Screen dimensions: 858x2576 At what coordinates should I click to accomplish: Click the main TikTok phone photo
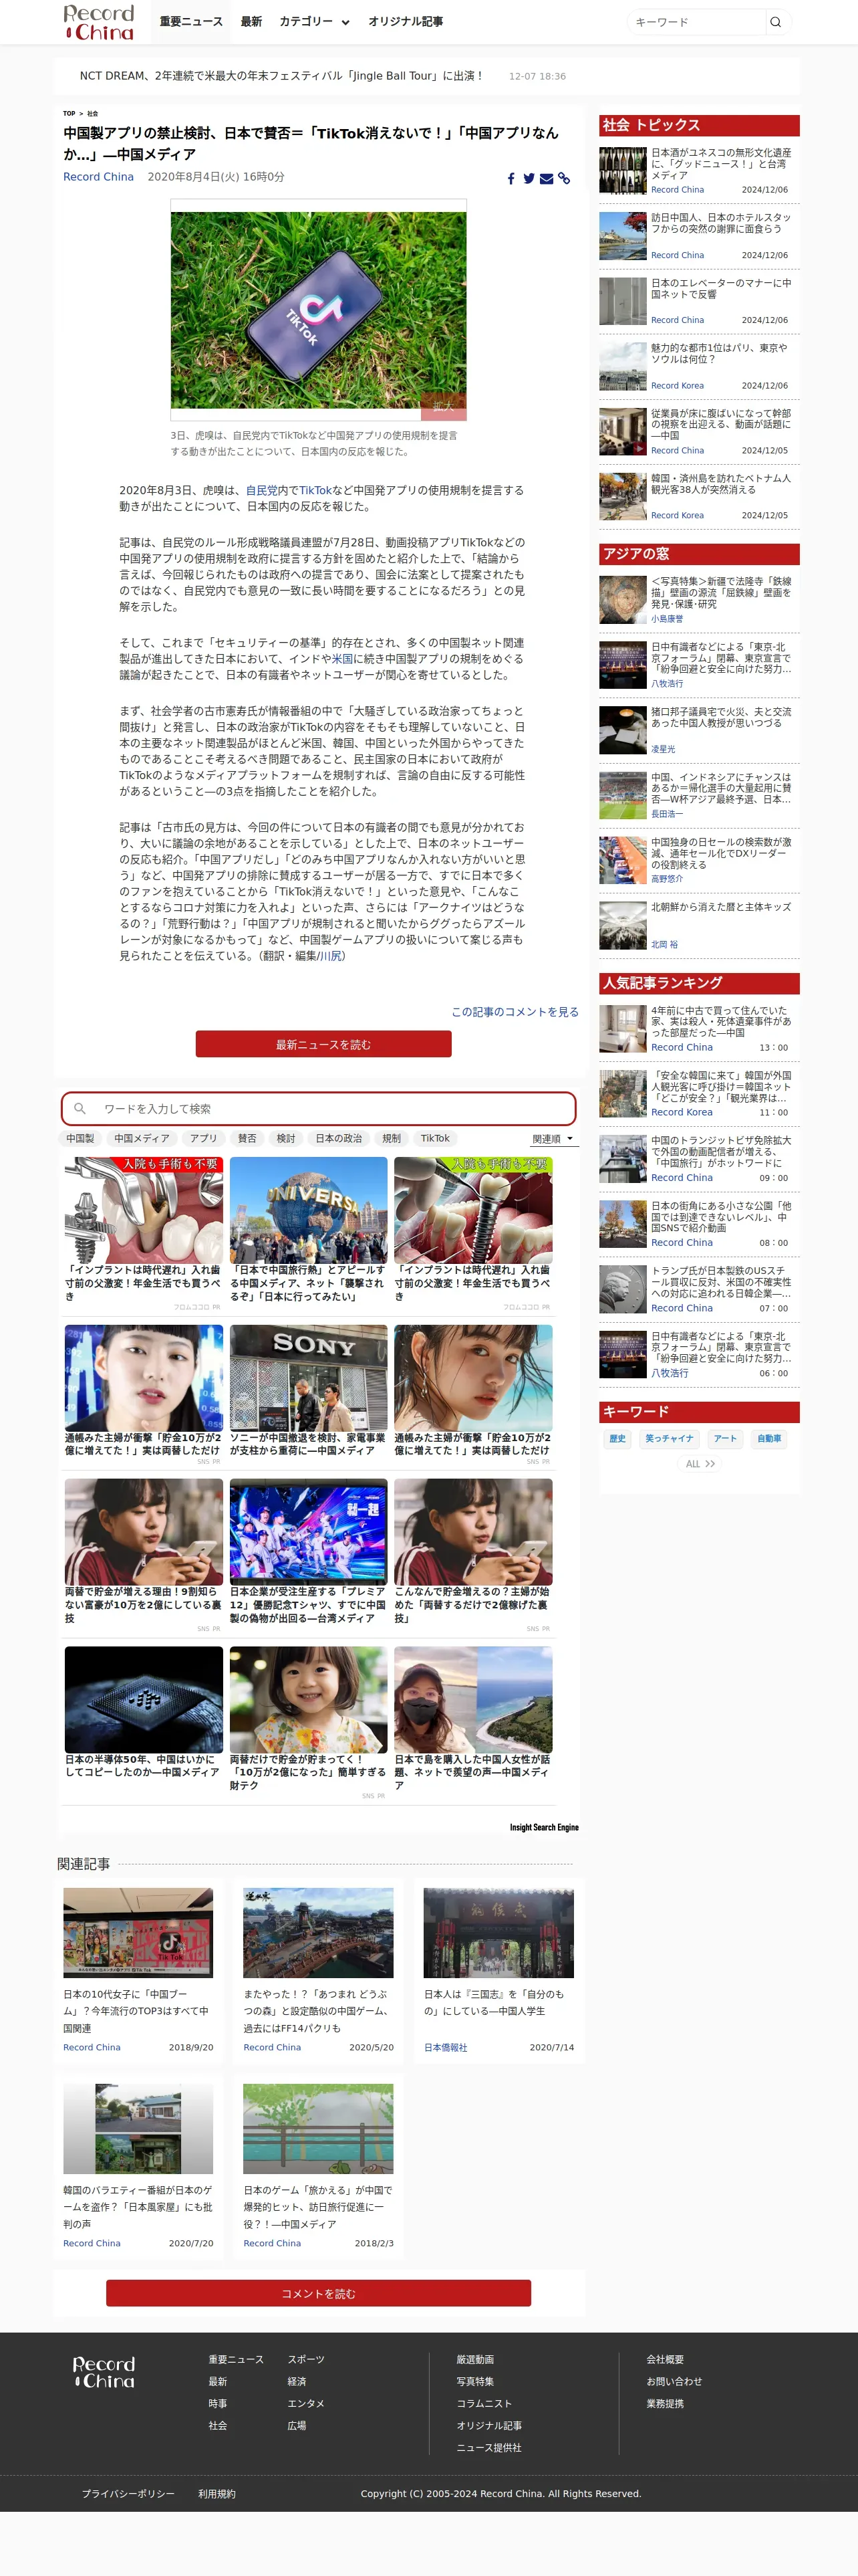[x=319, y=310]
